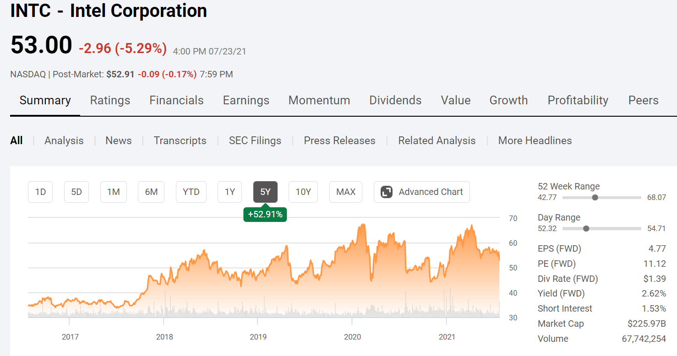Show the MAX chart history
677x356 pixels.
[x=346, y=192]
